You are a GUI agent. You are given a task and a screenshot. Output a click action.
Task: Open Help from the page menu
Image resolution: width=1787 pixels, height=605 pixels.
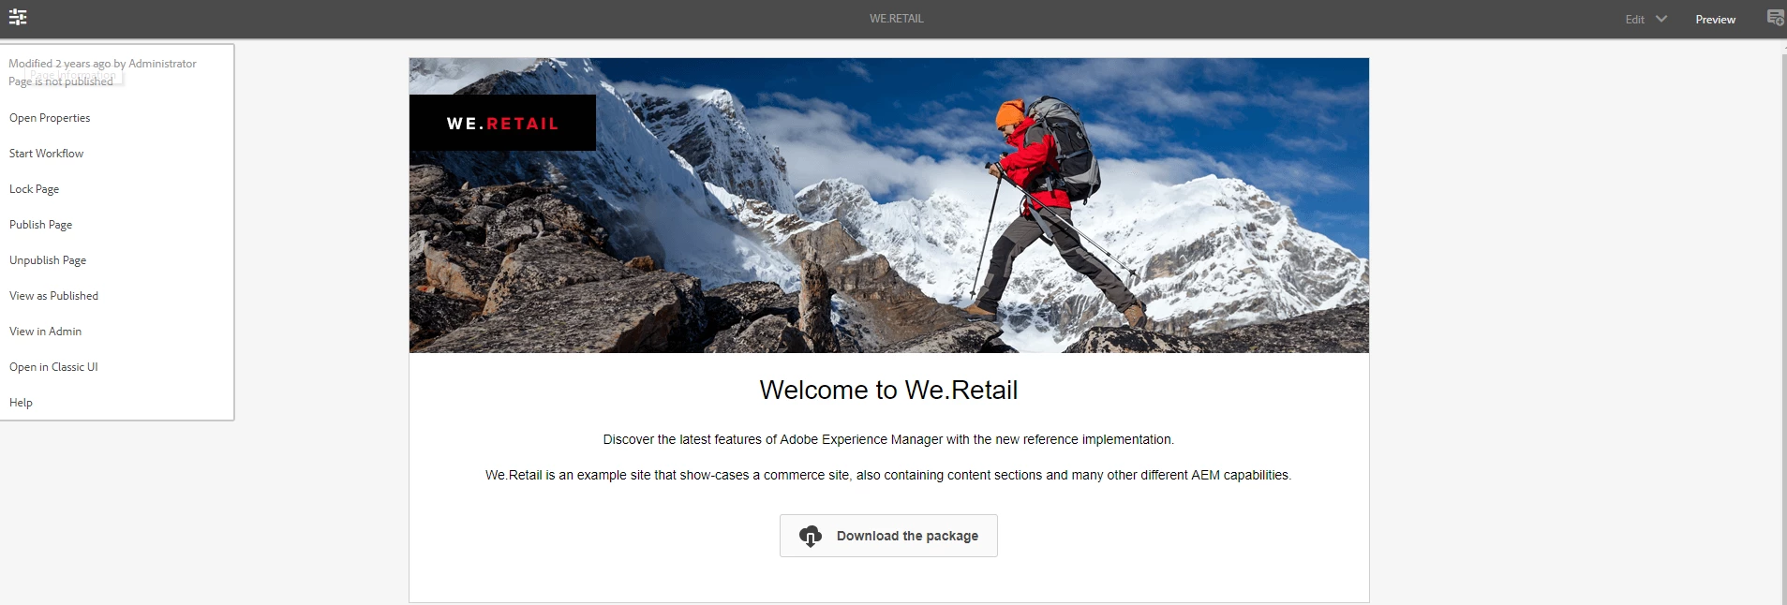(21, 403)
